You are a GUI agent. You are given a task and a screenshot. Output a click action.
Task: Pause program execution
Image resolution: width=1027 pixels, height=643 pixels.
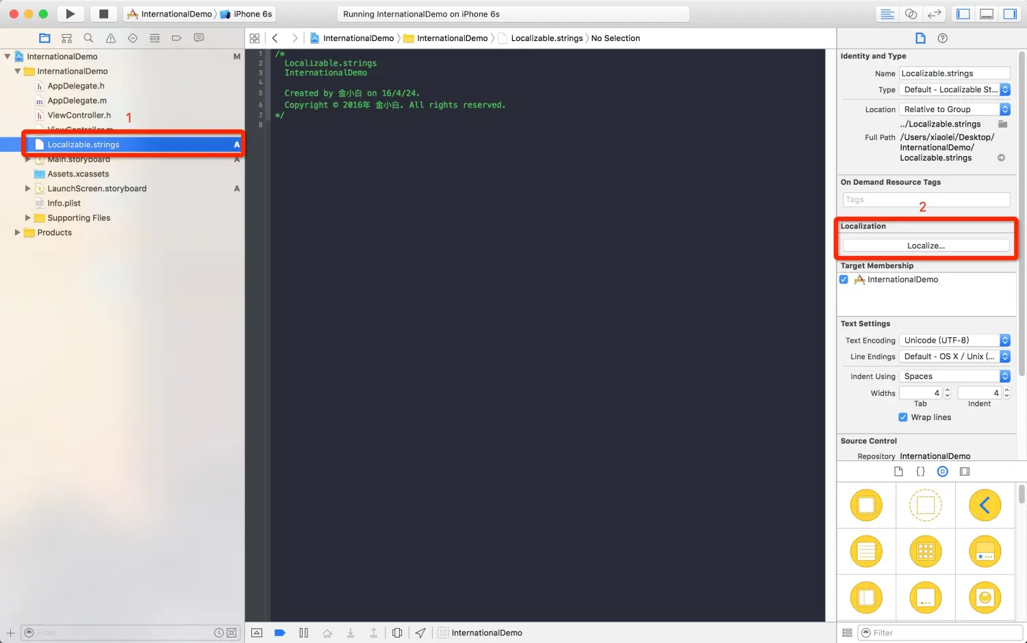pyautogui.click(x=303, y=633)
